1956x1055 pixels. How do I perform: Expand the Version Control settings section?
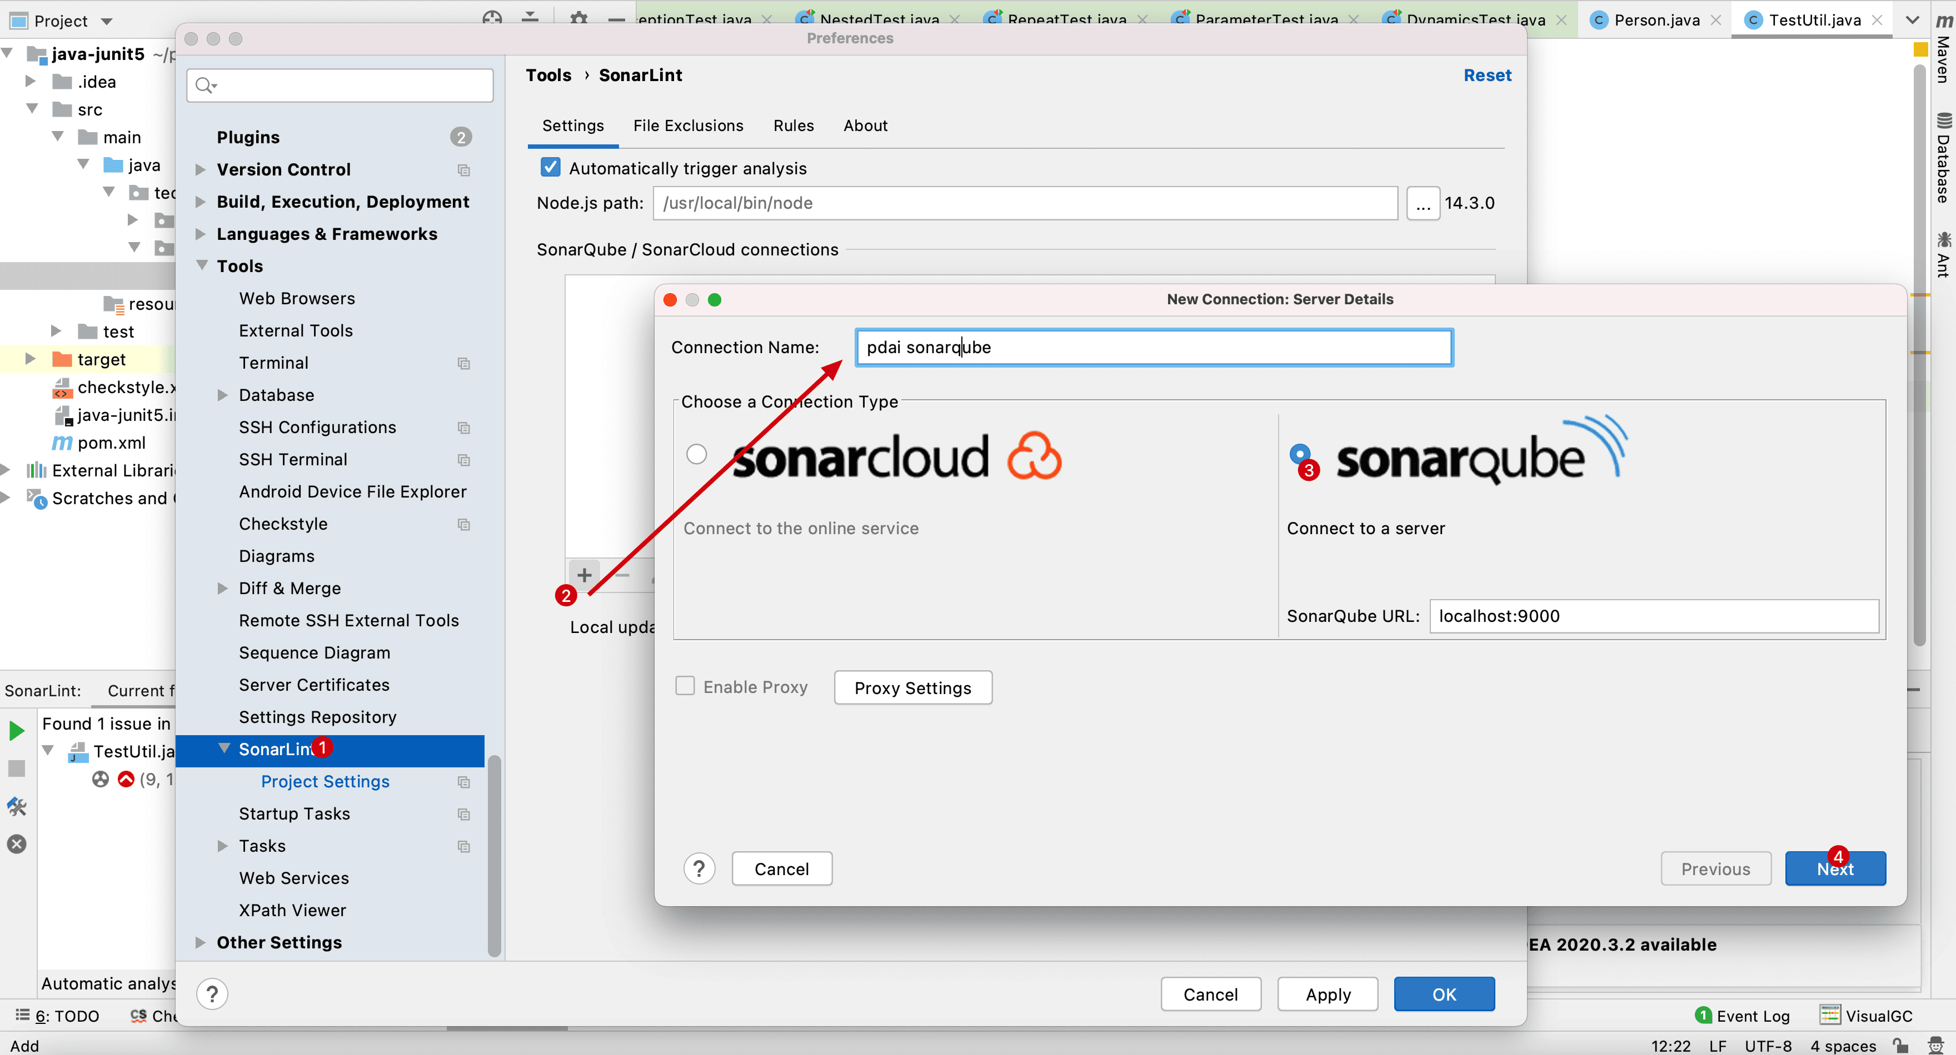(x=201, y=169)
